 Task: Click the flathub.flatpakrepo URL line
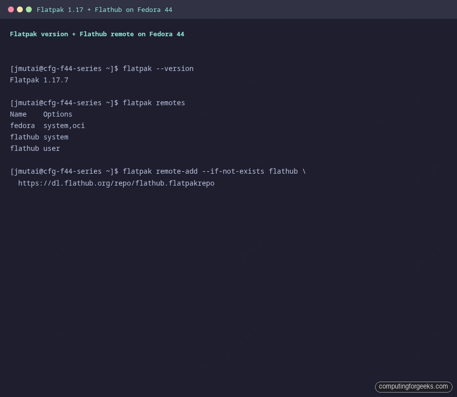[x=116, y=183]
